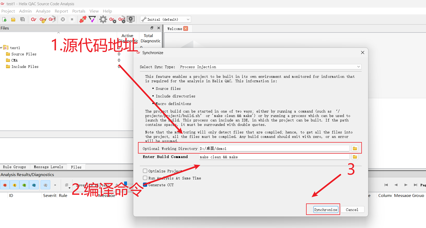This screenshot has height=228, width=426.
Task: Click the New Project toolbar icon
Action: coord(4,19)
